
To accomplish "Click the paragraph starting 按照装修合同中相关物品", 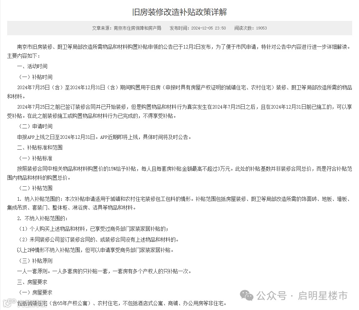I will pyautogui.click(x=180, y=173).
